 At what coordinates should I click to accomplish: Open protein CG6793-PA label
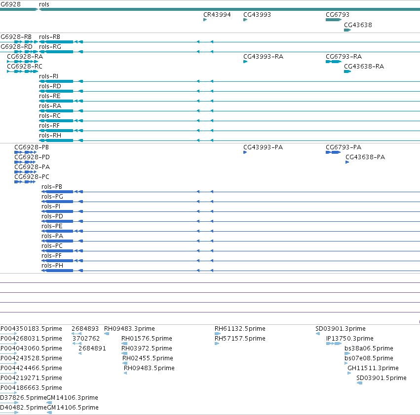coord(344,147)
